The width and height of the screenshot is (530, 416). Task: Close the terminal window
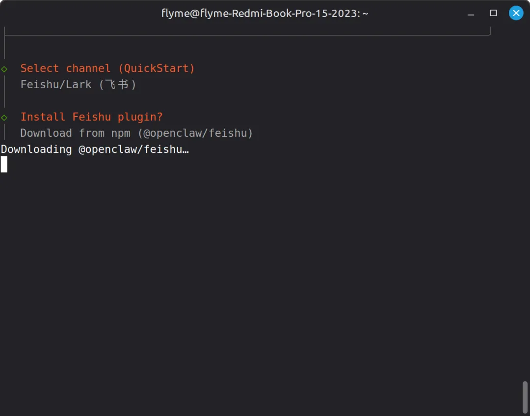(x=516, y=13)
